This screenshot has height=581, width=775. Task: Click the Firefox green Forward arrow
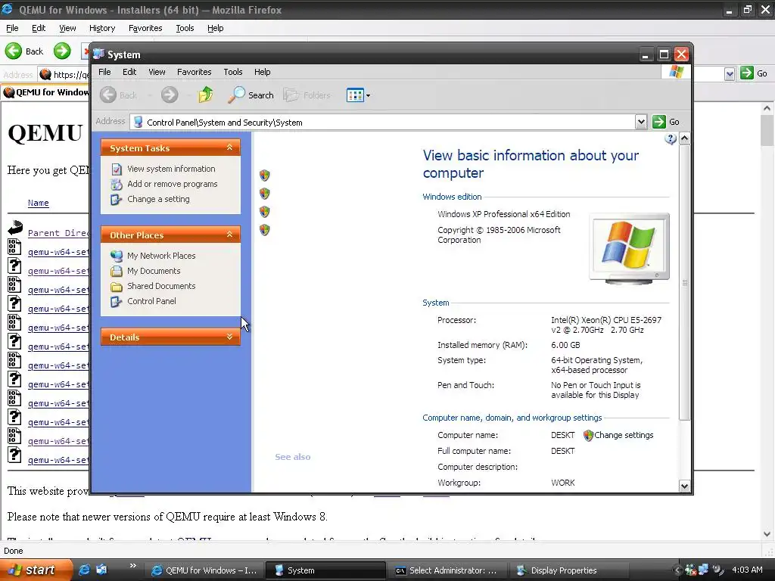[x=62, y=51]
